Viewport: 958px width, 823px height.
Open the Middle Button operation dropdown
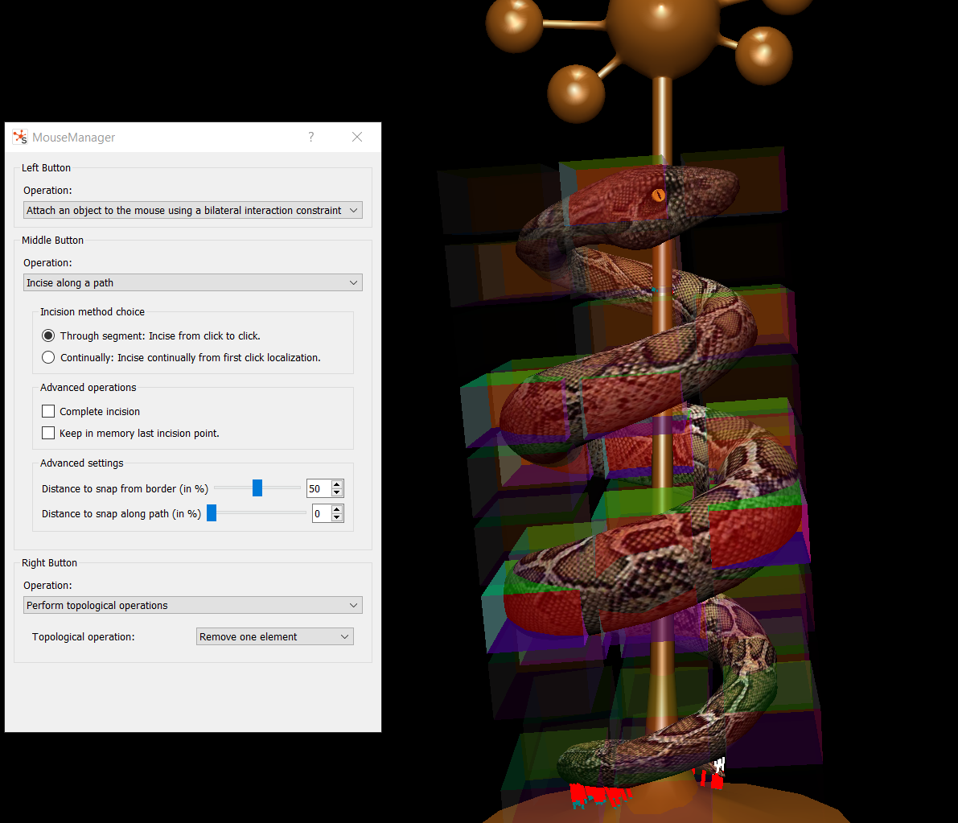[193, 283]
